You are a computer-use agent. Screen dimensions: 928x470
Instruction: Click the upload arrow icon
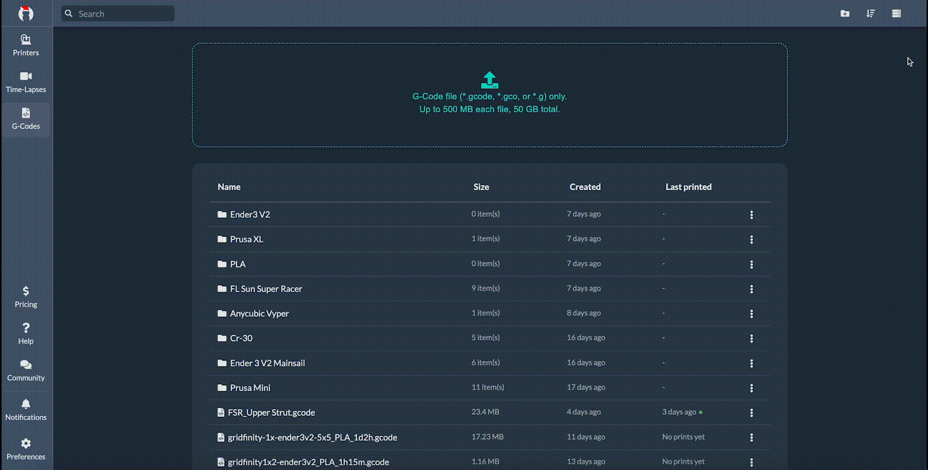click(490, 80)
